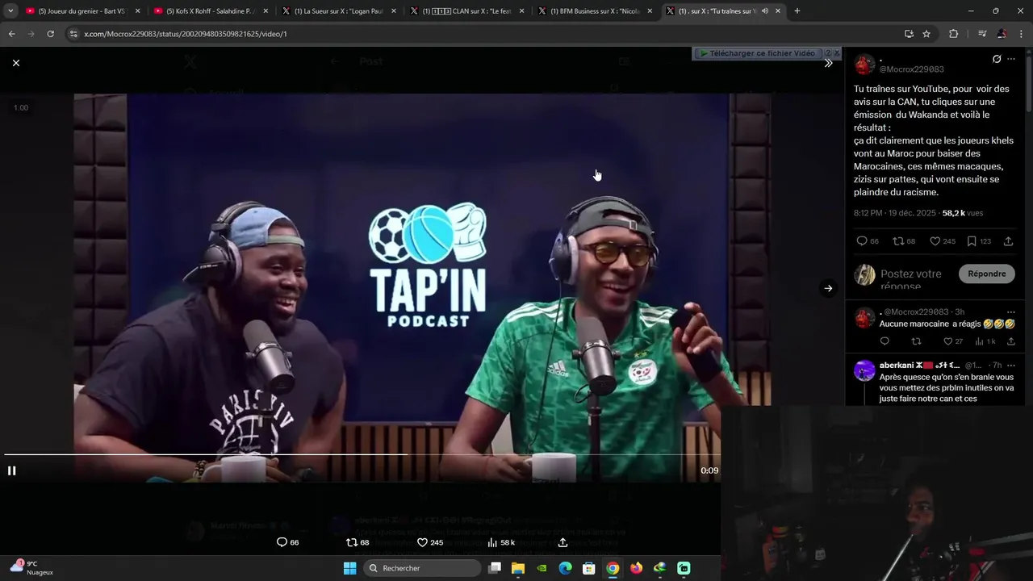Bookmark this page with star icon

926,34
